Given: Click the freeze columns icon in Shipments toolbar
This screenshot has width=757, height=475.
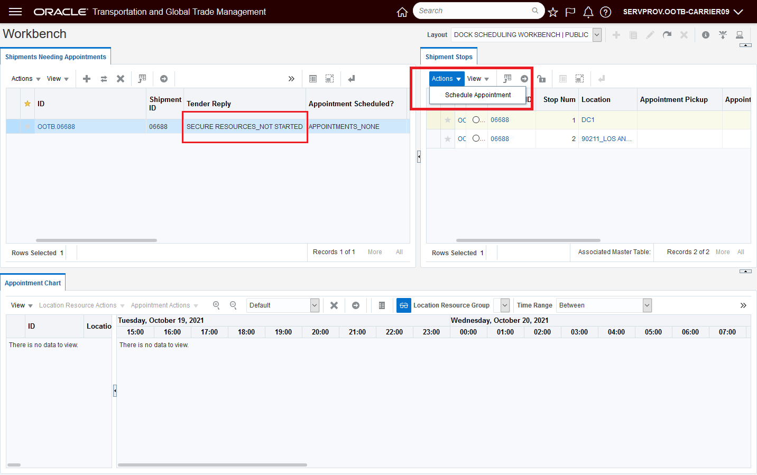Looking at the screenshot, I should (x=313, y=79).
